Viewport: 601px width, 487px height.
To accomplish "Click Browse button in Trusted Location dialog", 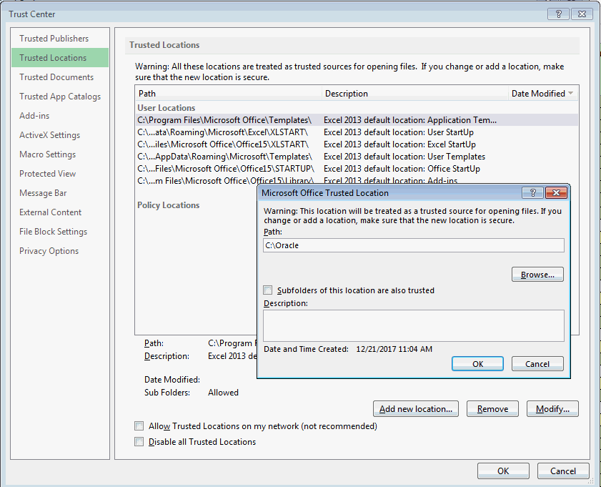I will 537,275.
